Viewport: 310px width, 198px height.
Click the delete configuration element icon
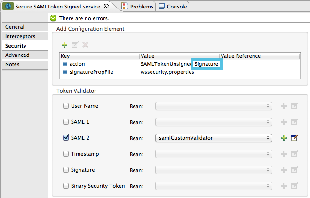pos(85,45)
